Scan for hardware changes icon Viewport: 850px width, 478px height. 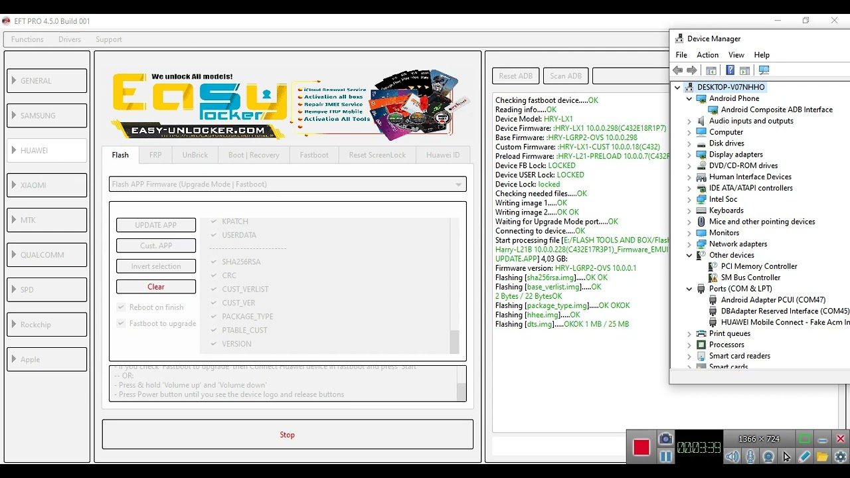point(764,70)
